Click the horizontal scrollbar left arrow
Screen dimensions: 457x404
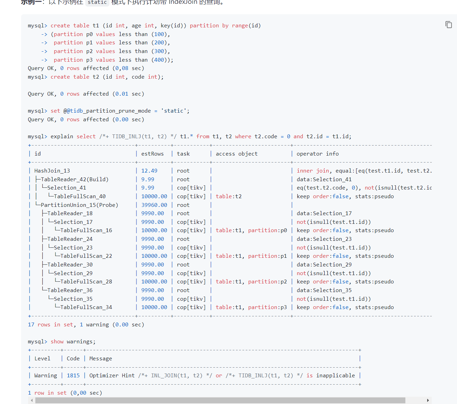32,400
